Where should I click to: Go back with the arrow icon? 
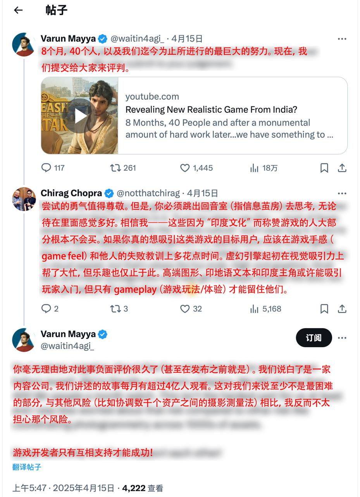[18, 10]
